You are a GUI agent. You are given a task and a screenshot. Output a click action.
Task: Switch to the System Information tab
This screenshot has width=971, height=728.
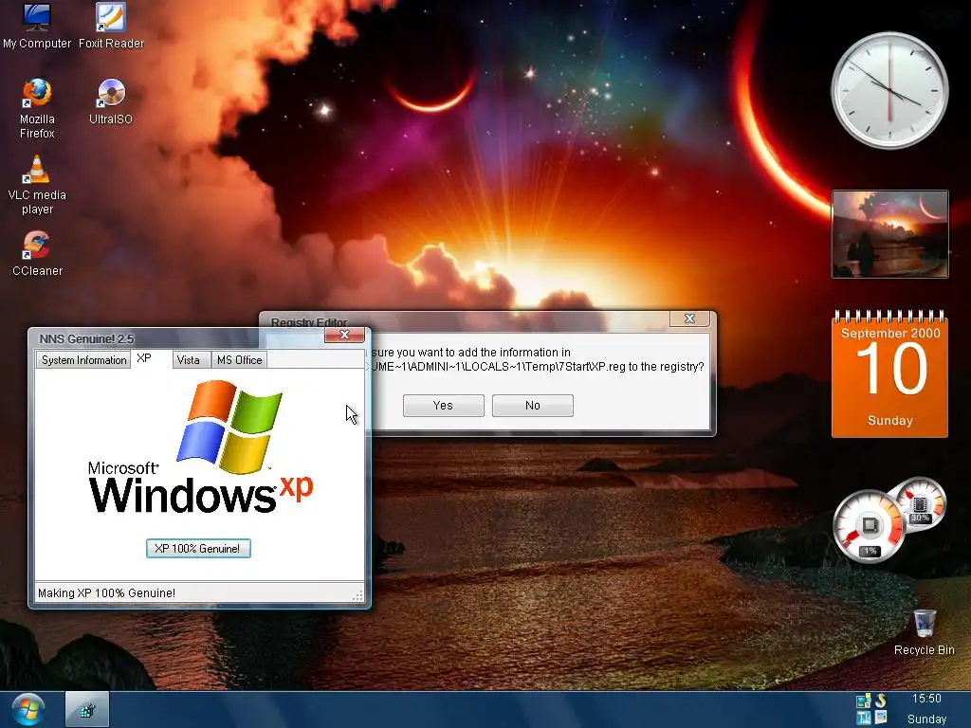(x=83, y=359)
